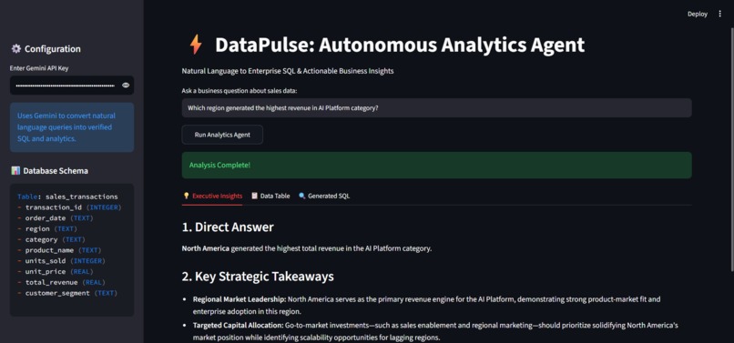Click the light bulb icon on Executive Insights
734x343 pixels.
pyautogui.click(x=186, y=197)
